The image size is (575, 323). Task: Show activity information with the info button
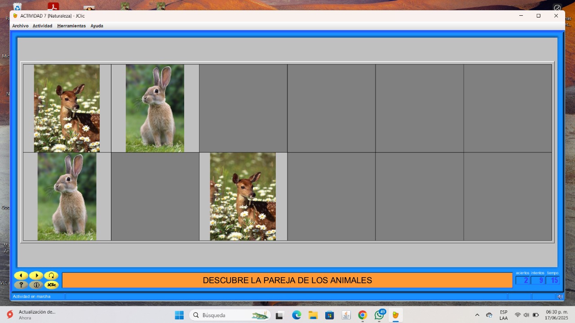(36, 285)
